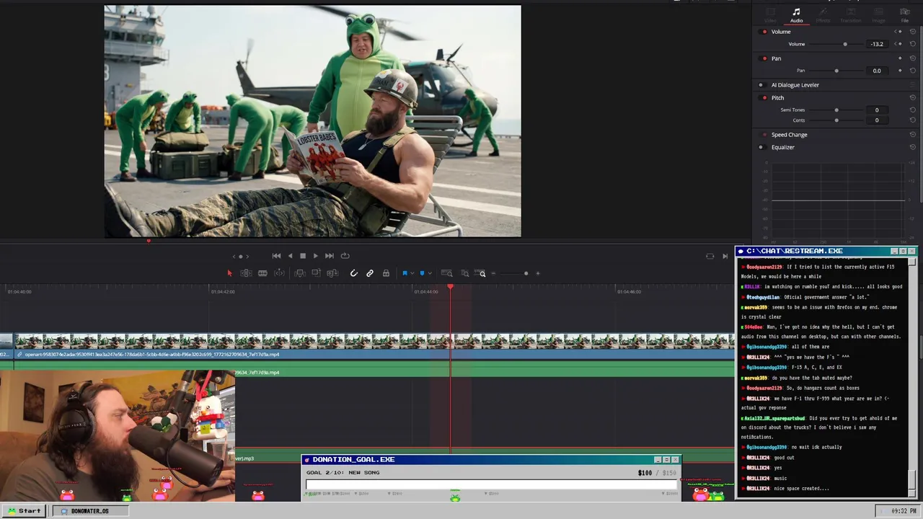923x519 pixels.
Task: Select the Selection Mode arrow tool
Action: coord(229,273)
